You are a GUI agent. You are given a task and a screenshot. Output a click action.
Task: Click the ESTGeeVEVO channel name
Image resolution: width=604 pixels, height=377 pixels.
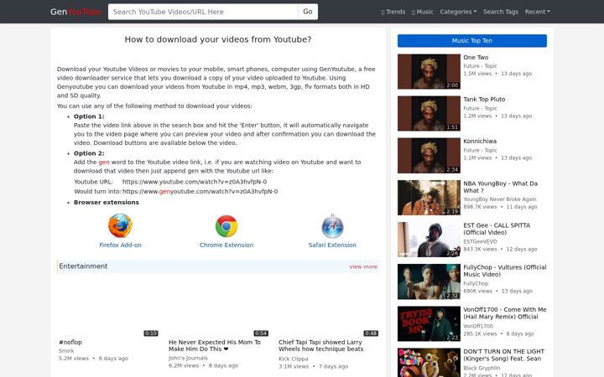click(480, 241)
